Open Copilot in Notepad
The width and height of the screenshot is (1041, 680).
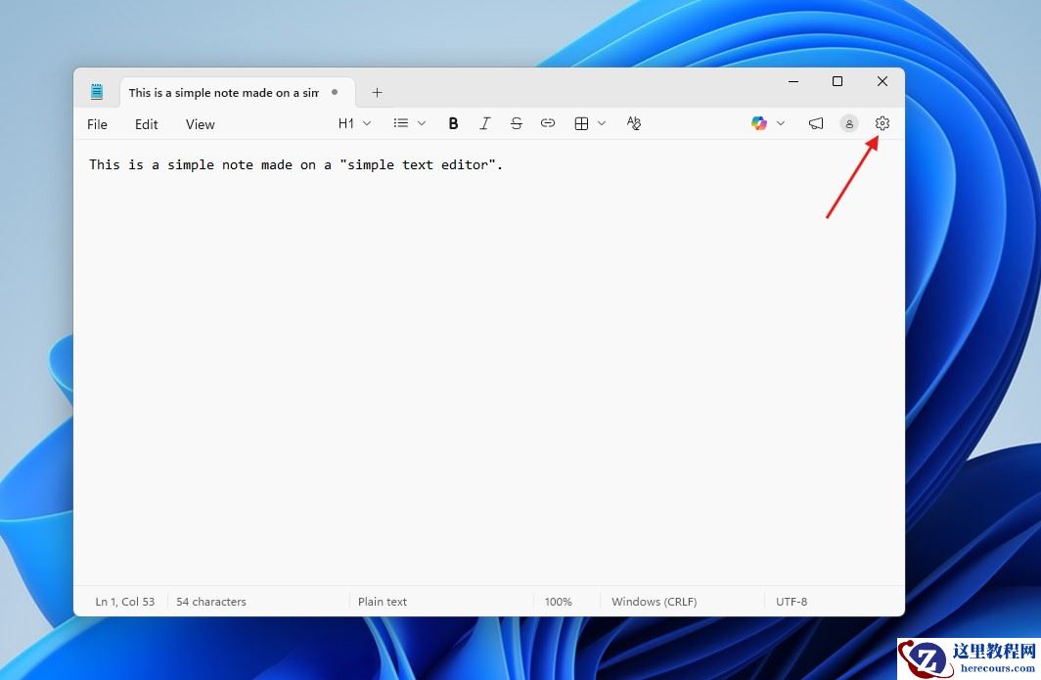tap(759, 123)
